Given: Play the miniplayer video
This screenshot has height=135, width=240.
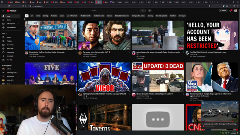Looking at the screenshot, I should click(x=220, y=111).
